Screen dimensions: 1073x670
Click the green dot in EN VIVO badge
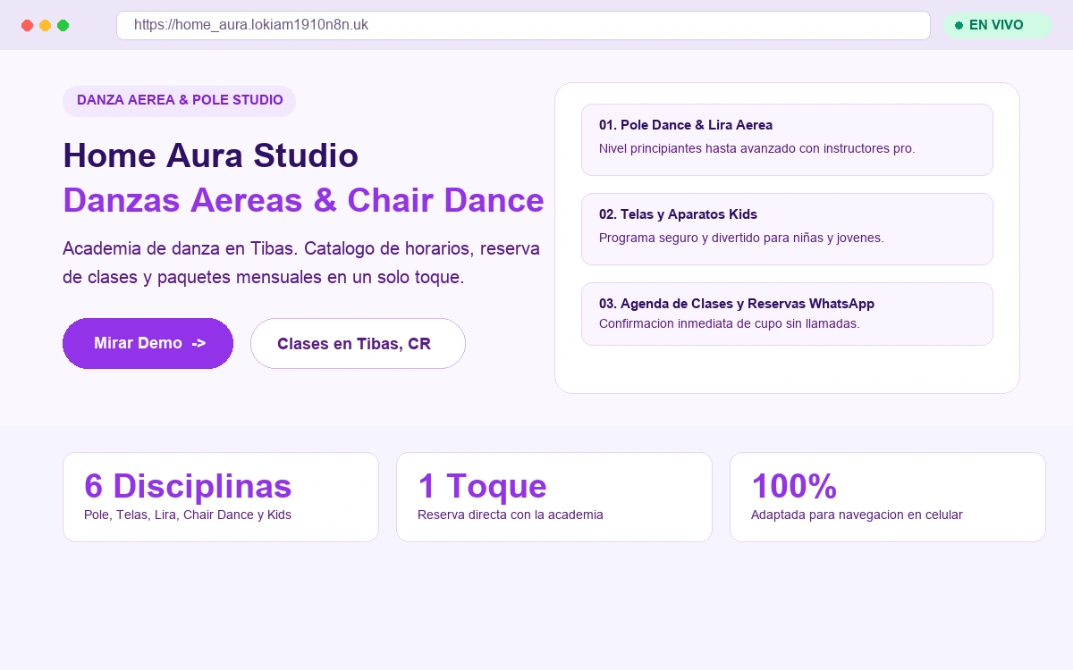[x=959, y=25]
